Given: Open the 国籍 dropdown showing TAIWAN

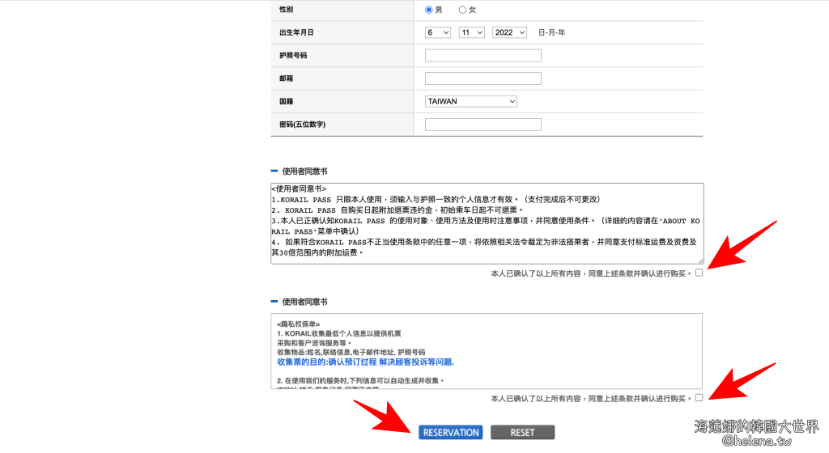Looking at the screenshot, I should (x=471, y=101).
